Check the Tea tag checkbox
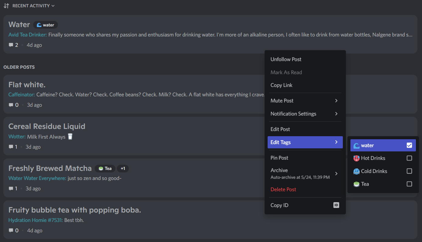The width and height of the screenshot is (422, 242). coord(409,184)
